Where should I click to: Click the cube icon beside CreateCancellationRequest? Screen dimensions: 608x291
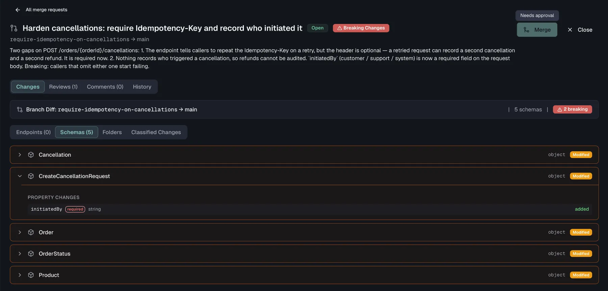(x=31, y=176)
